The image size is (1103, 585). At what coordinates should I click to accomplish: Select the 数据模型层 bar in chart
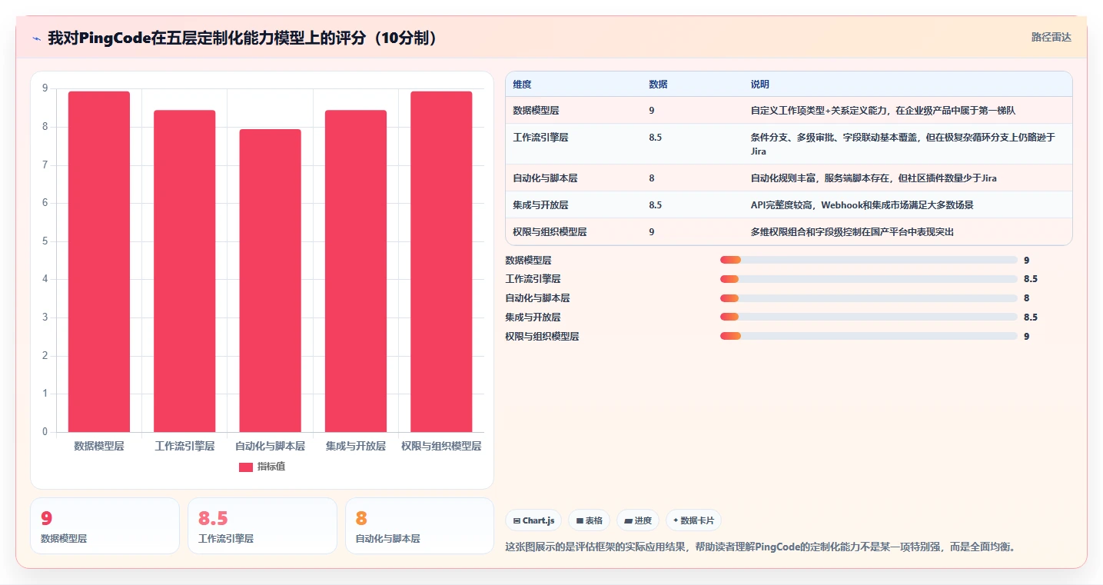99,261
